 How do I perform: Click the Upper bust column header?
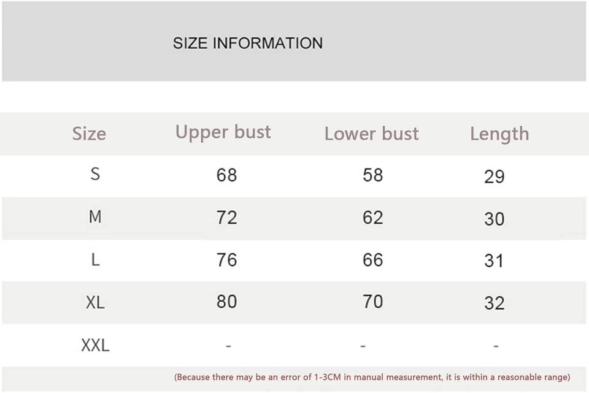223,132
